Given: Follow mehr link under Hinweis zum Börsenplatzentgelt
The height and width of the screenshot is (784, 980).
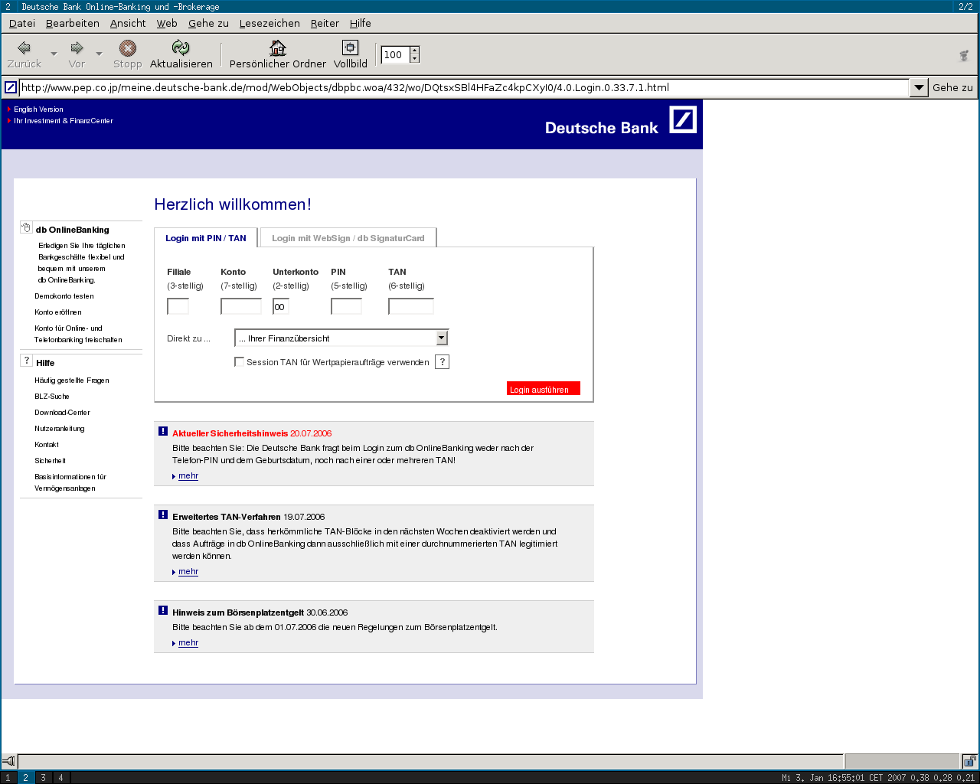Looking at the screenshot, I should tap(188, 643).
